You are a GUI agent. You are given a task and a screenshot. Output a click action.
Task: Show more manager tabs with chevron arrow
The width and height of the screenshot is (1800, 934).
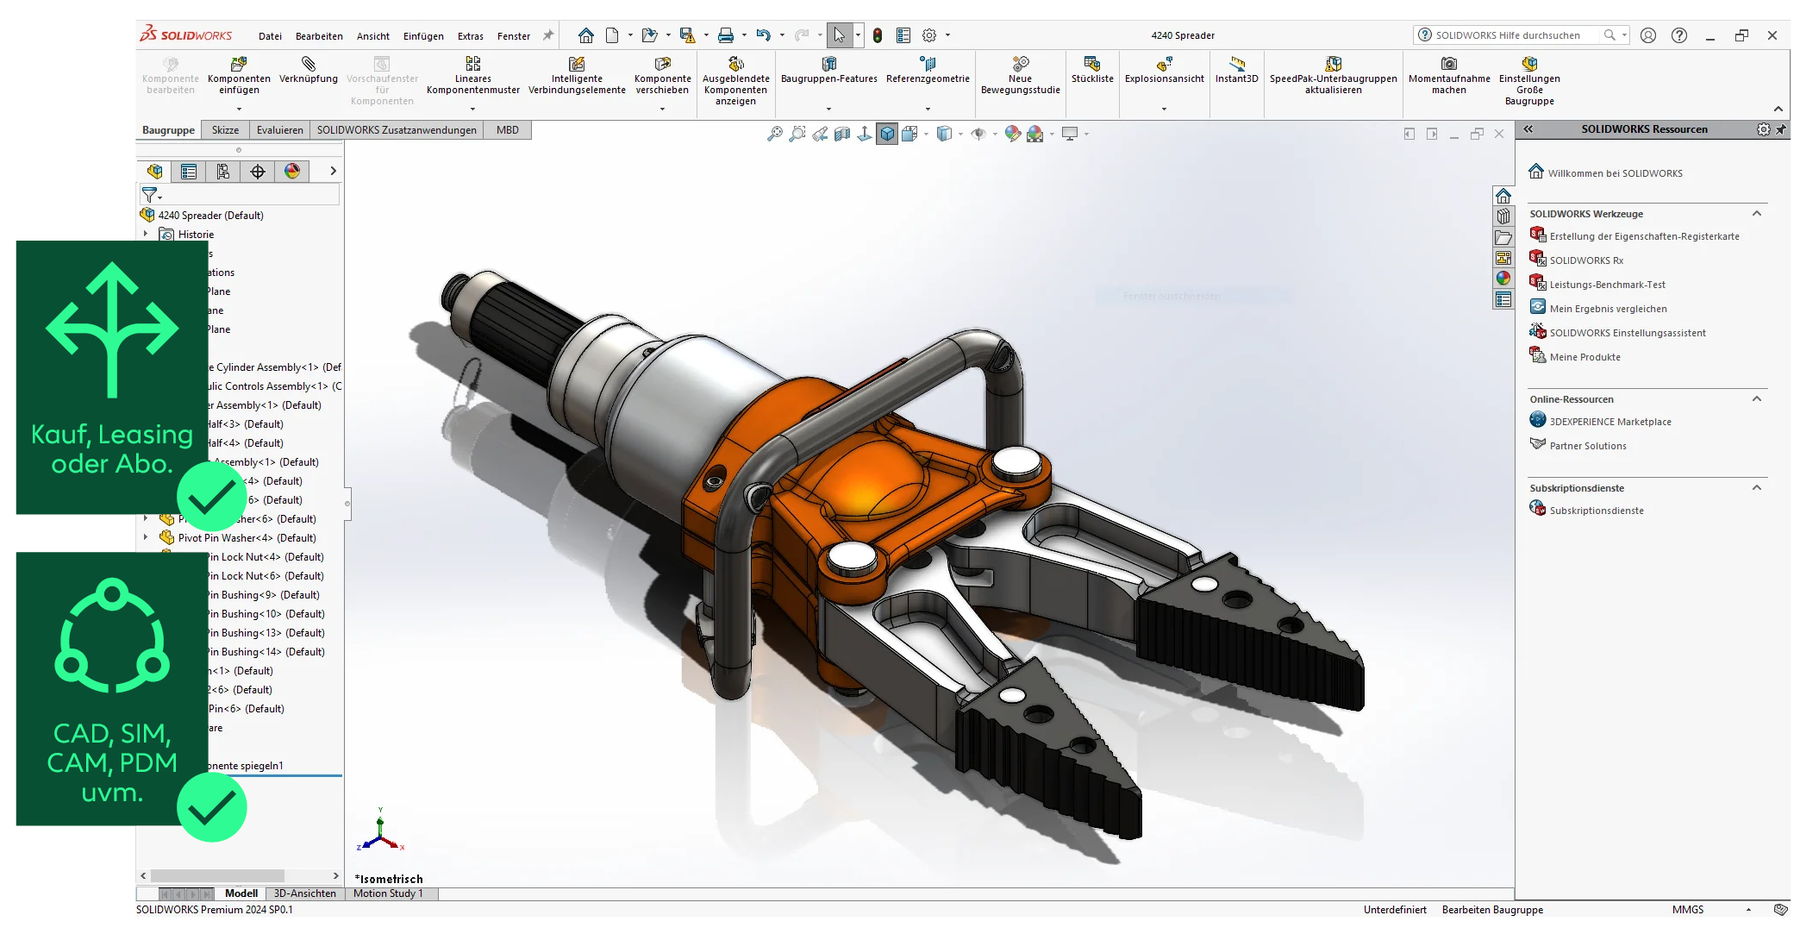click(x=333, y=172)
